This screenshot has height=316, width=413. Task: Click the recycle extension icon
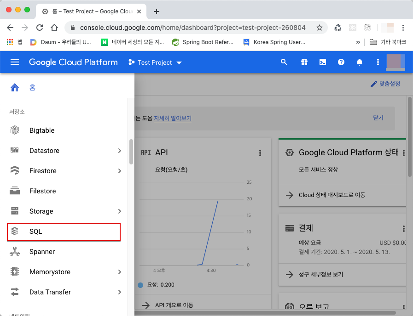(x=337, y=28)
